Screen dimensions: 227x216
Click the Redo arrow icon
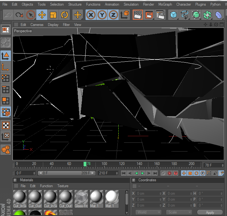19,15
